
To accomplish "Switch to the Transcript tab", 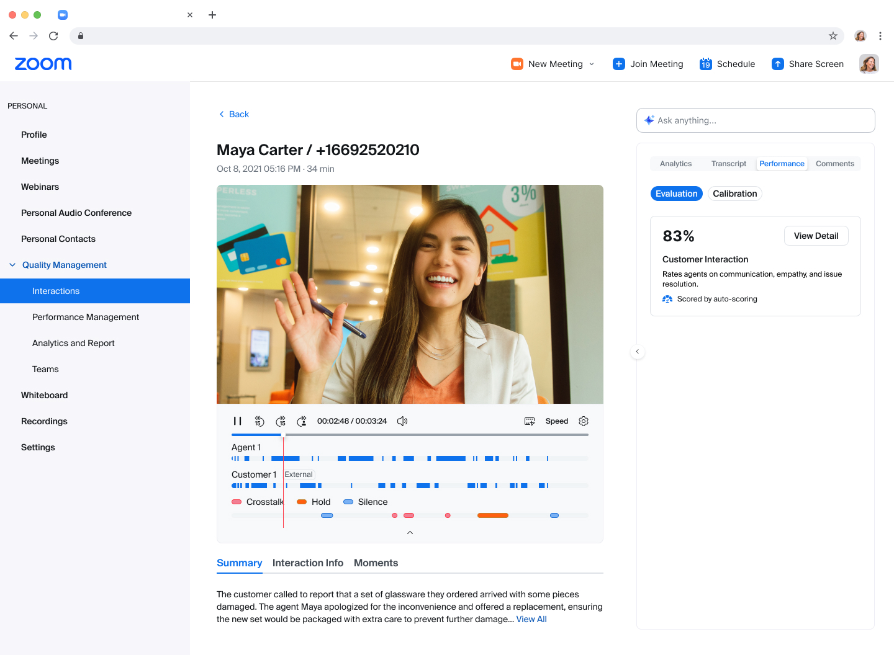I will (x=728, y=164).
